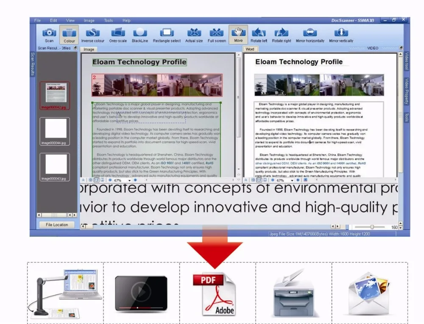Select the Move hand tool
This screenshot has width=424, height=324.
pos(238,34)
